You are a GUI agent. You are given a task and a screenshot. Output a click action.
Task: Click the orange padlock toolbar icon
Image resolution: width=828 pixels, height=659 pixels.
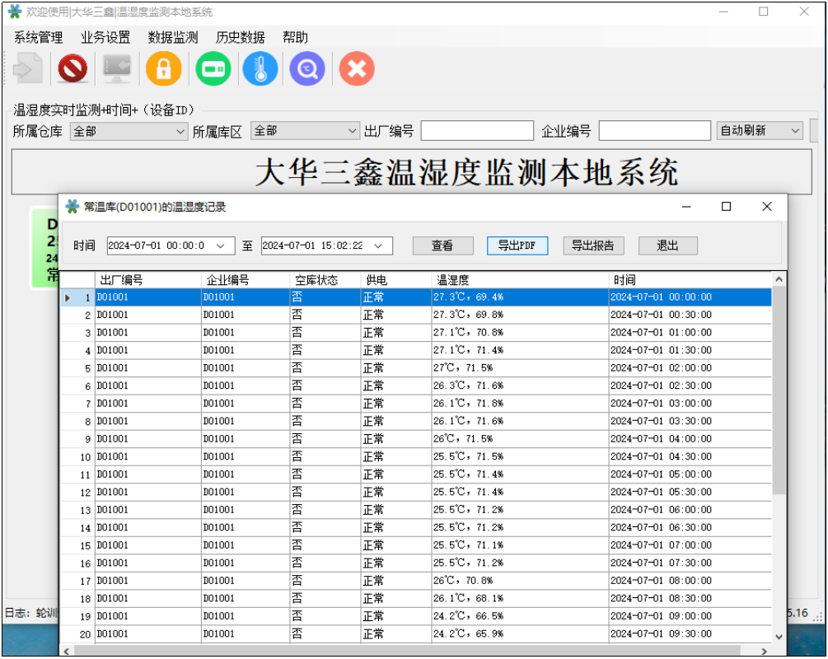click(163, 69)
